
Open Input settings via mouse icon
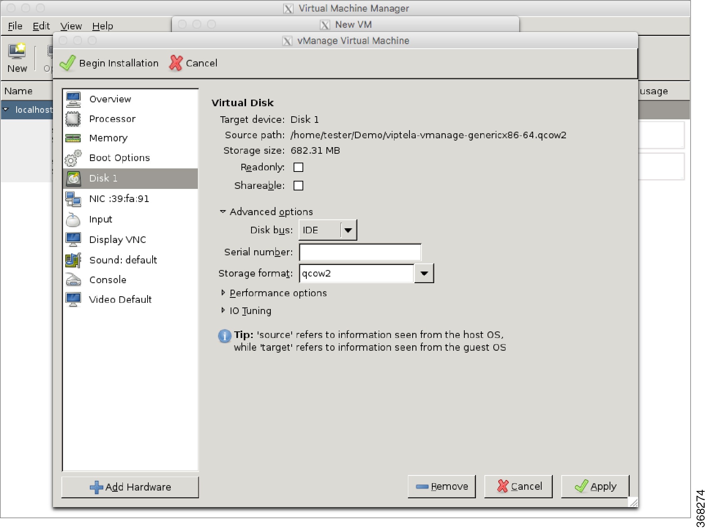[x=100, y=219]
